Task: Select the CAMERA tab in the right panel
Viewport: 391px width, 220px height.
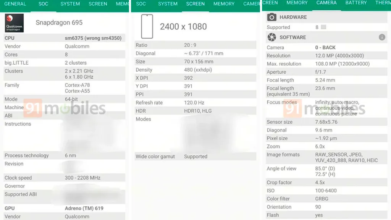Action: click(x=326, y=3)
